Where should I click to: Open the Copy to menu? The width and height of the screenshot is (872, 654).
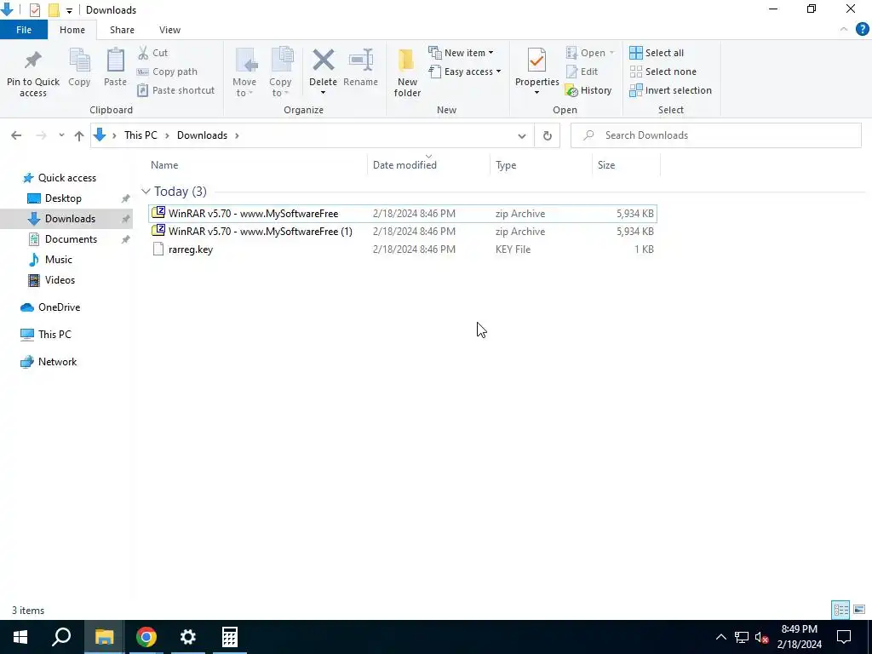click(280, 73)
